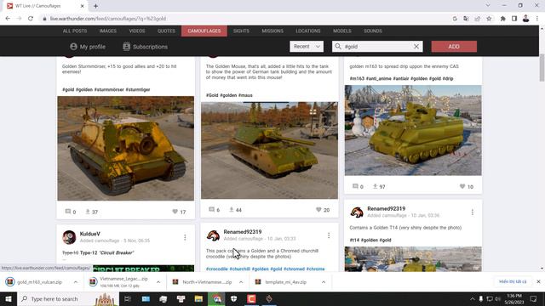
Task: Open KuldueV user profile name
Action: [x=89, y=234]
